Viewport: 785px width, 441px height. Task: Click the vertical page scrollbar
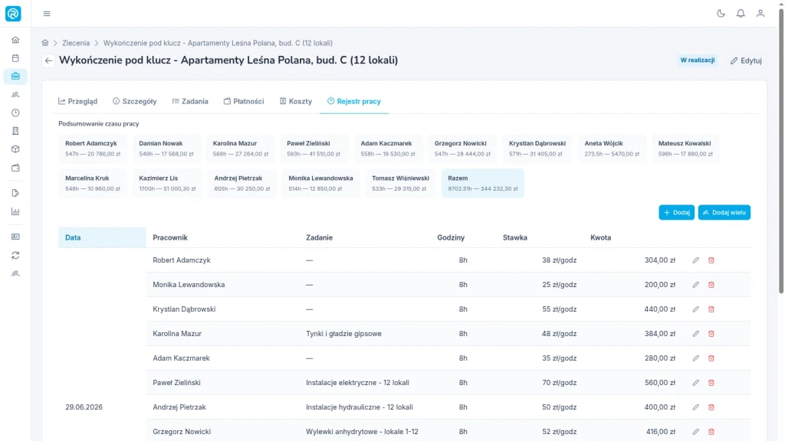click(x=781, y=150)
